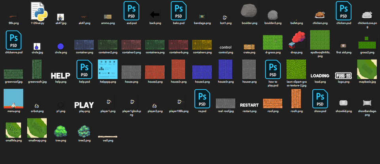Select the mapbasic.jpg map image
The width and height of the screenshot is (380, 164).
click(x=367, y=70)
